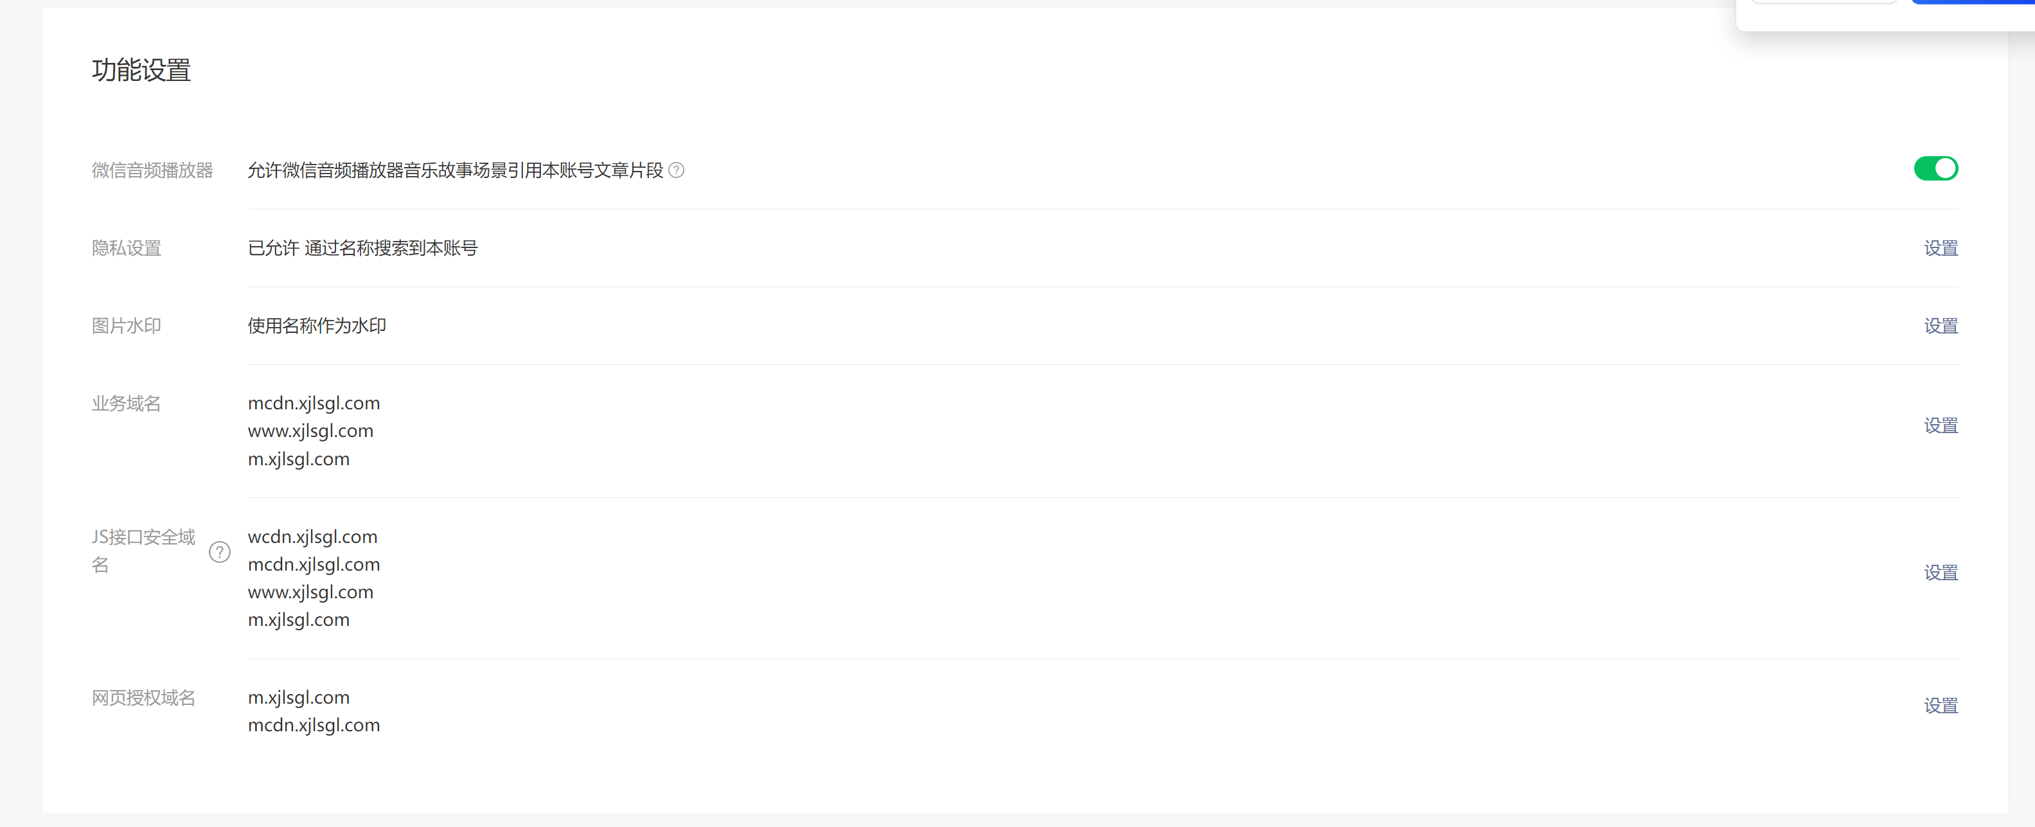Viewport: 2035px width, 827px height.
Task: Click the 使用名称作为水印 description text
Action: tap(317, 325)
